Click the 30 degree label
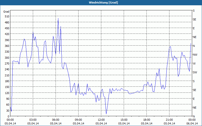The image size is (202, 126). pos(8,110)
